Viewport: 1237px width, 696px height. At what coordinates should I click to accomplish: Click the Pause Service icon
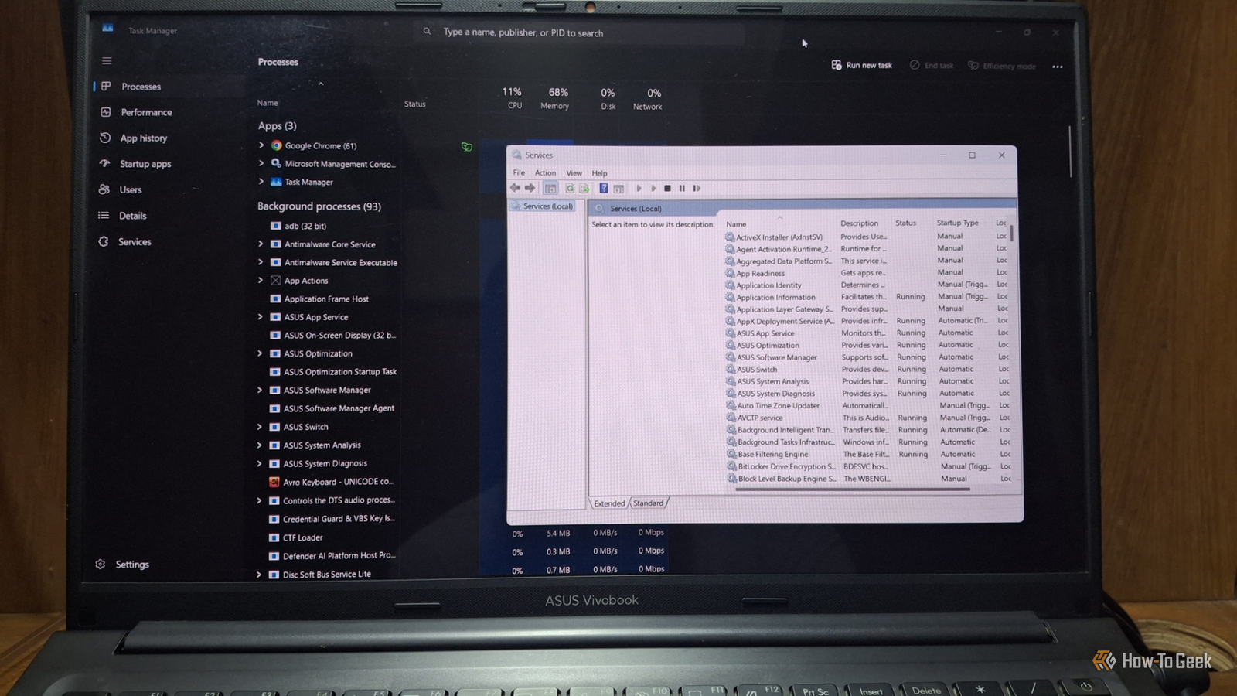(x=682, y=188)
